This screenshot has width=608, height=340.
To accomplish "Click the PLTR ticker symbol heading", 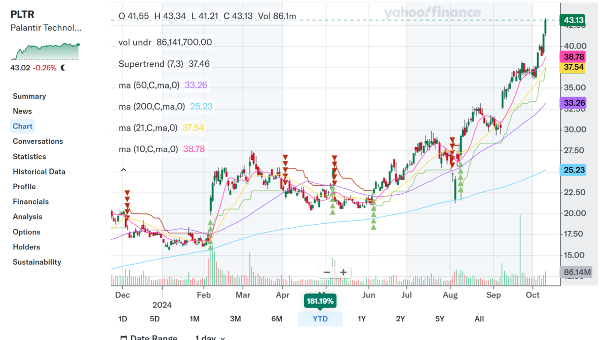I will coord(23,14).
